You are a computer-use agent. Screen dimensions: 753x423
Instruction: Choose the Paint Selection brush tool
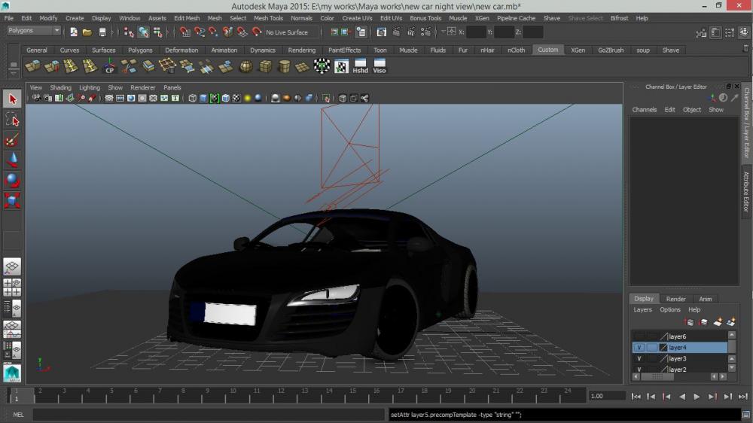[x=12, y=140]
